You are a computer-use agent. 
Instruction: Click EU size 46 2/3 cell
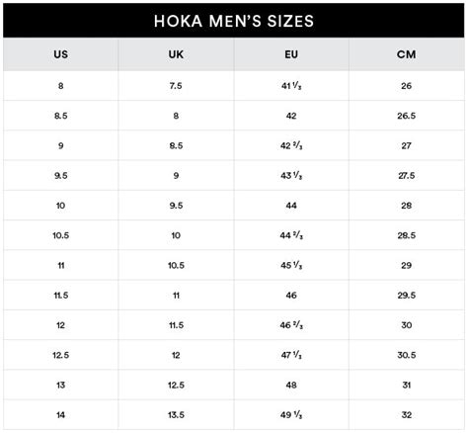coord(291,325)
